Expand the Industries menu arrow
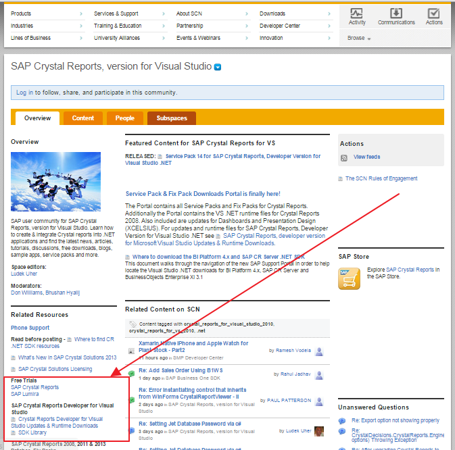 tap(81, 26)
